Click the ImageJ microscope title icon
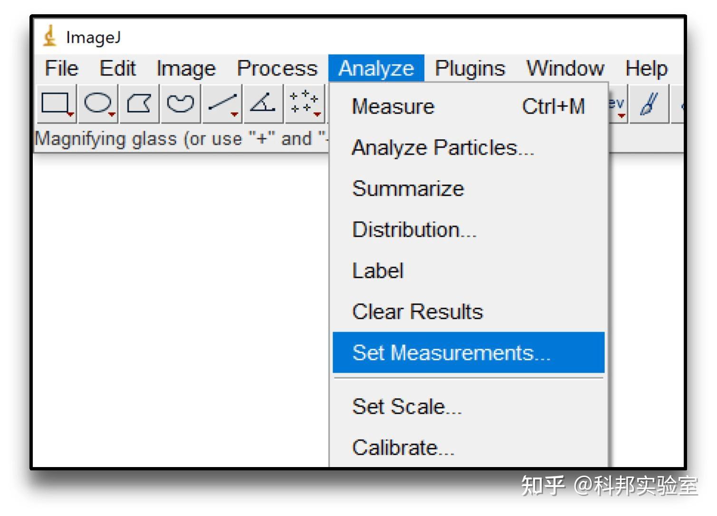Viewport: 717px width, 516px height. pos(49,37)
